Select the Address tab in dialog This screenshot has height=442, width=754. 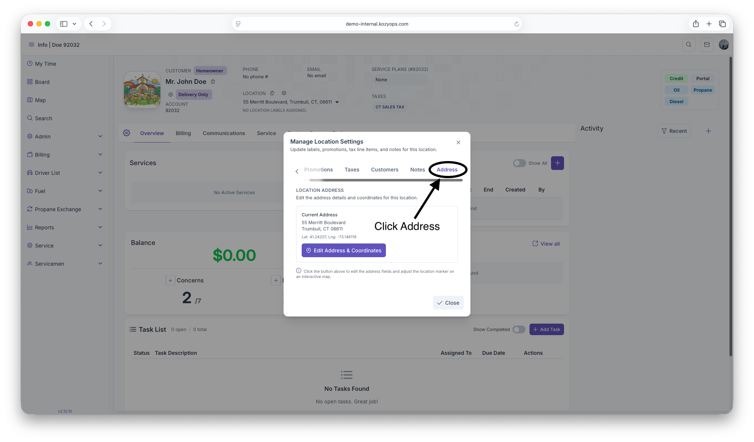[x=447, y=170]
